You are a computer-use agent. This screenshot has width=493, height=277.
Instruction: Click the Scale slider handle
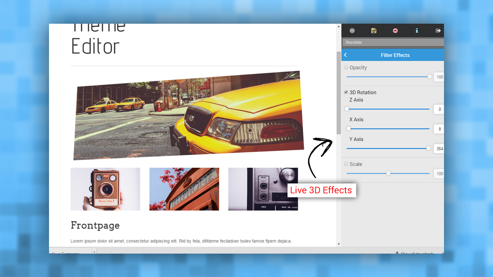coord(388,173)
